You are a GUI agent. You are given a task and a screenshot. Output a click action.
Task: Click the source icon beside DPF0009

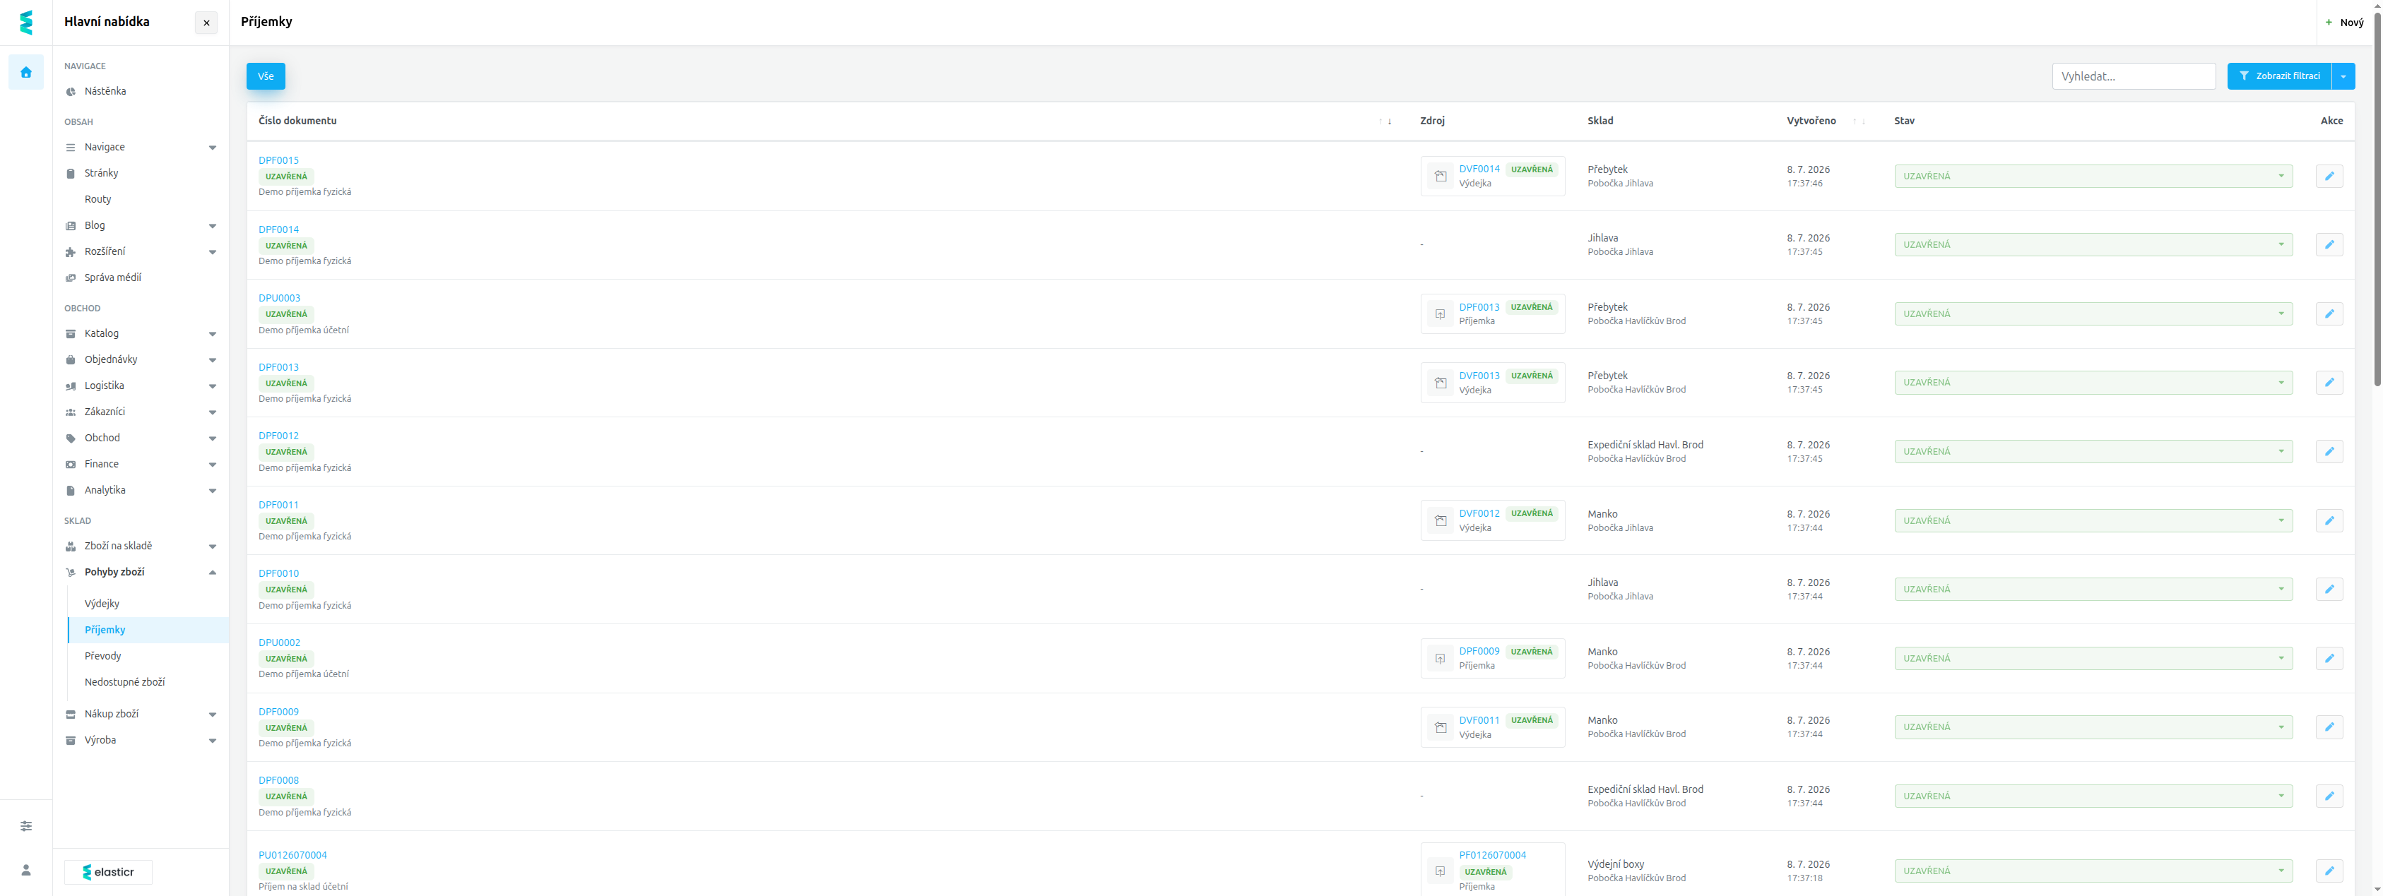[x=1441, y=658]
